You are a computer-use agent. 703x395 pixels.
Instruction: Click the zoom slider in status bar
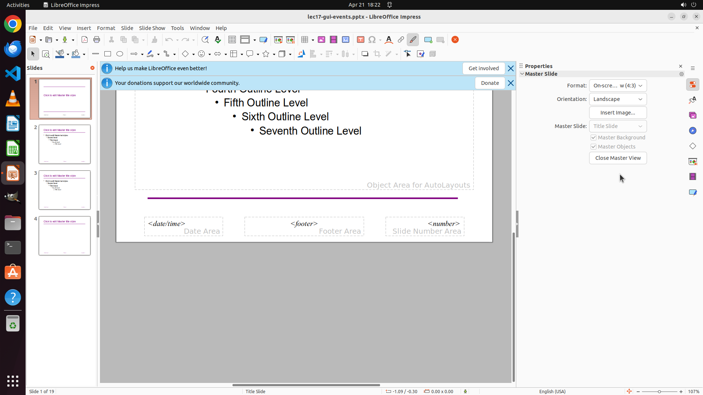[659, 392]
